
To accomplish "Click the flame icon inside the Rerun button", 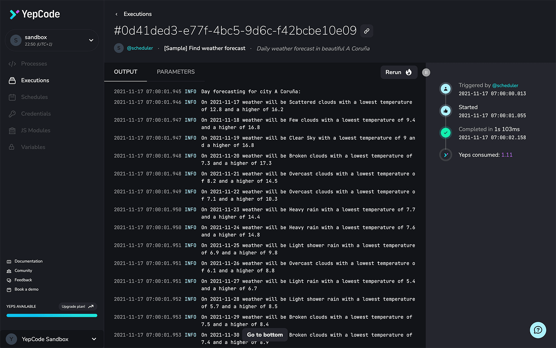I will 409,72.
